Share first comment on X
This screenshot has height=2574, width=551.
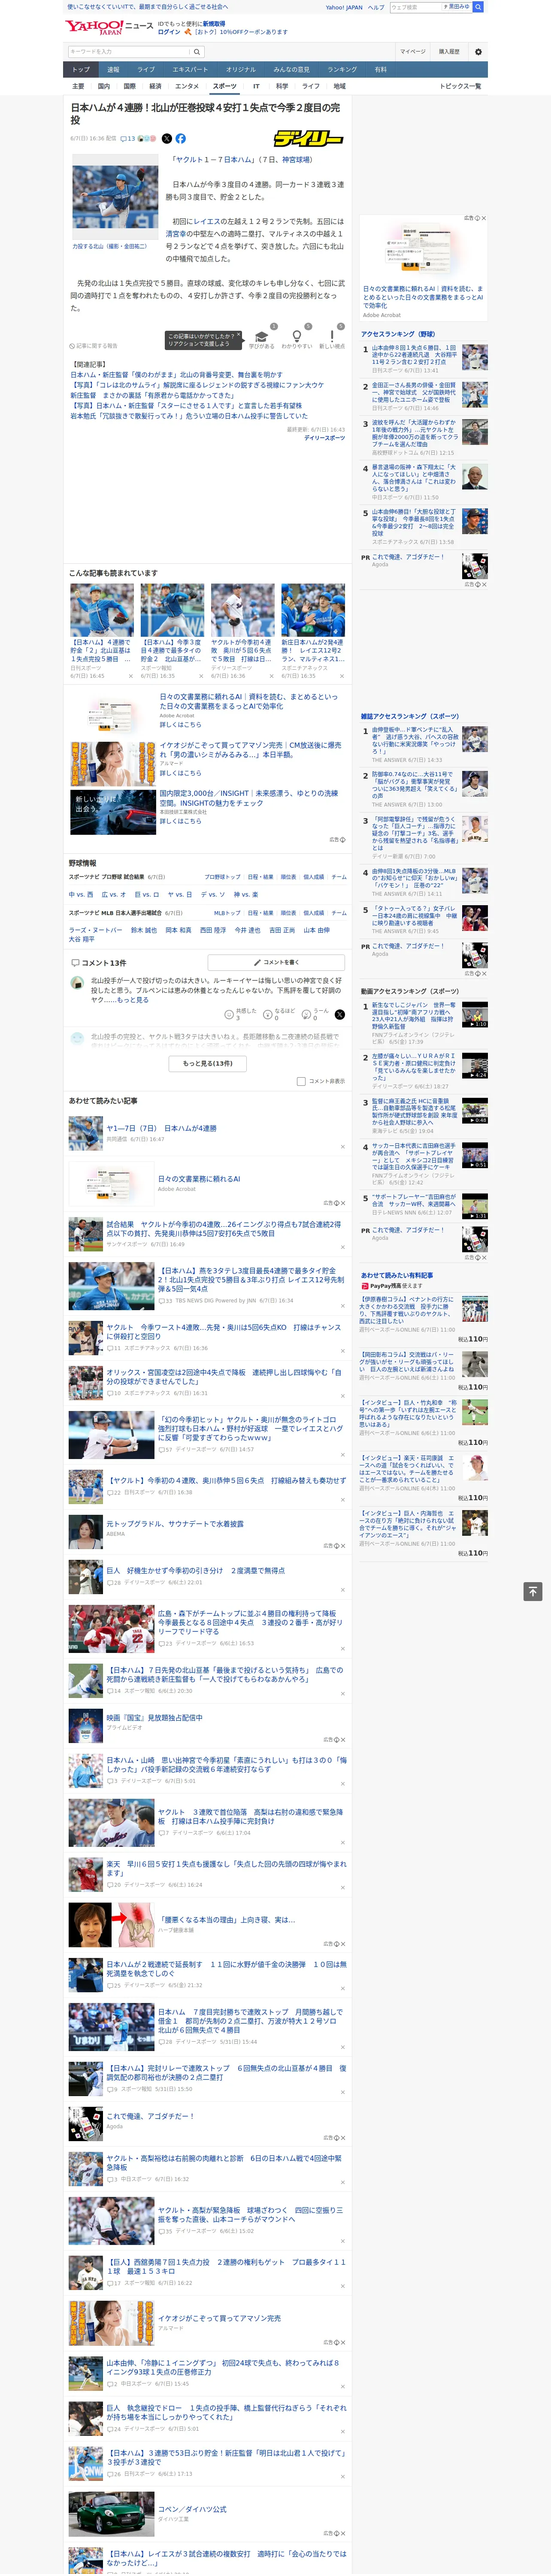pyautogui.click(x=340, y=1014)
